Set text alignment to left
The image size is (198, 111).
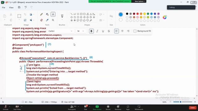[x=116, y=31]
